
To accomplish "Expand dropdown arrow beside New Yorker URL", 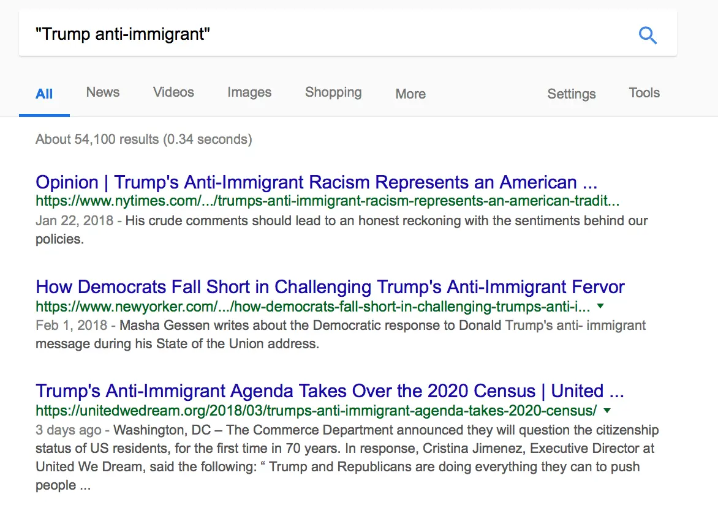I will point(600,305).
